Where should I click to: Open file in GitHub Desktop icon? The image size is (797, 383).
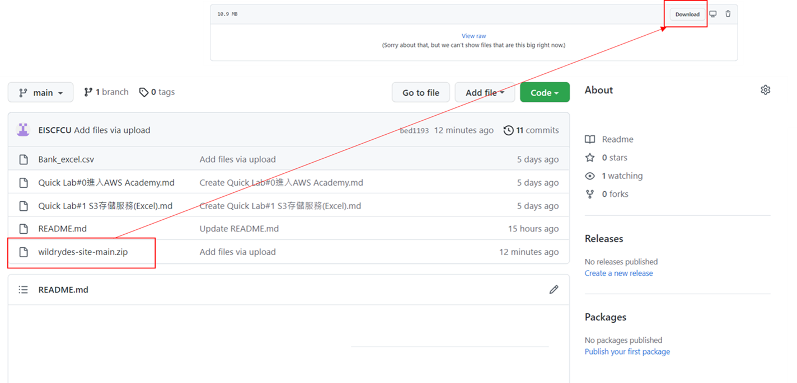click(x=713, y=14)
